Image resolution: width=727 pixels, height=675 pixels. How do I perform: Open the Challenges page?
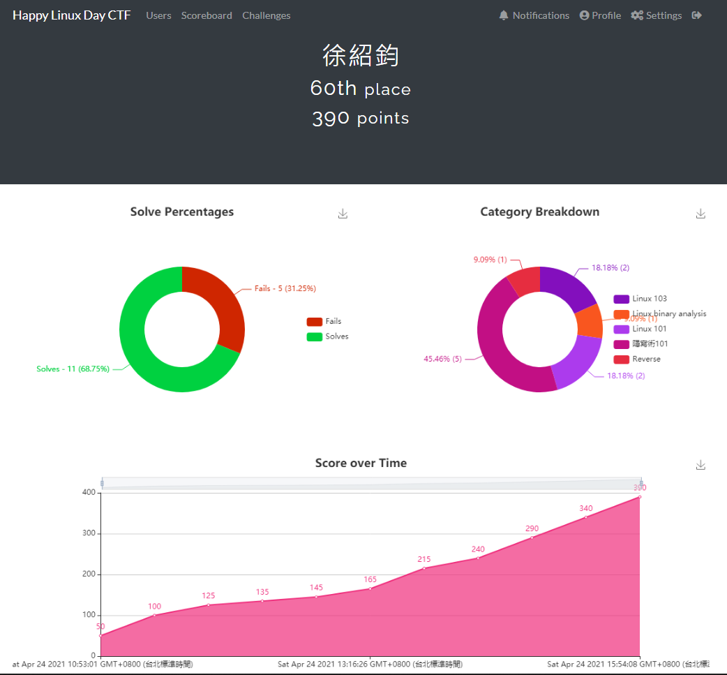click(266, 15)
